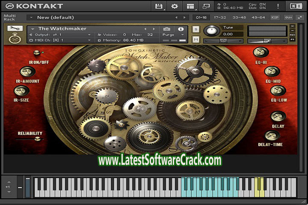Remove the Watchmaker instrument with X
The width and height of the screenshot is (308, 205).
coord(292,26)
